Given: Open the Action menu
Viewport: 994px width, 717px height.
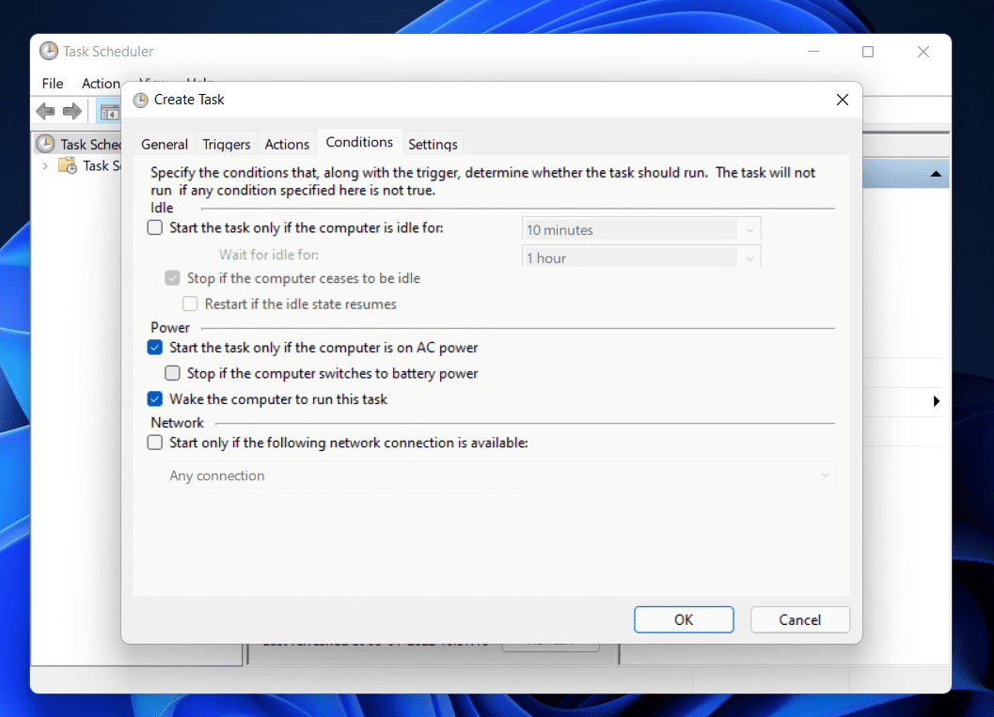Looking at the screenshot, I should tap(101, 84).
